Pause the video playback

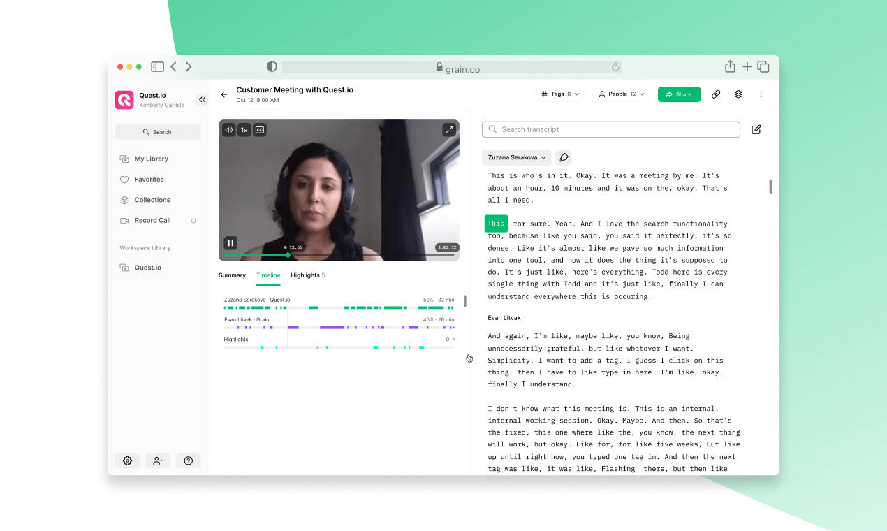(x=230, y=242)
